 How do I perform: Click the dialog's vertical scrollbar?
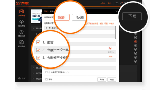[x=115, y=32]
